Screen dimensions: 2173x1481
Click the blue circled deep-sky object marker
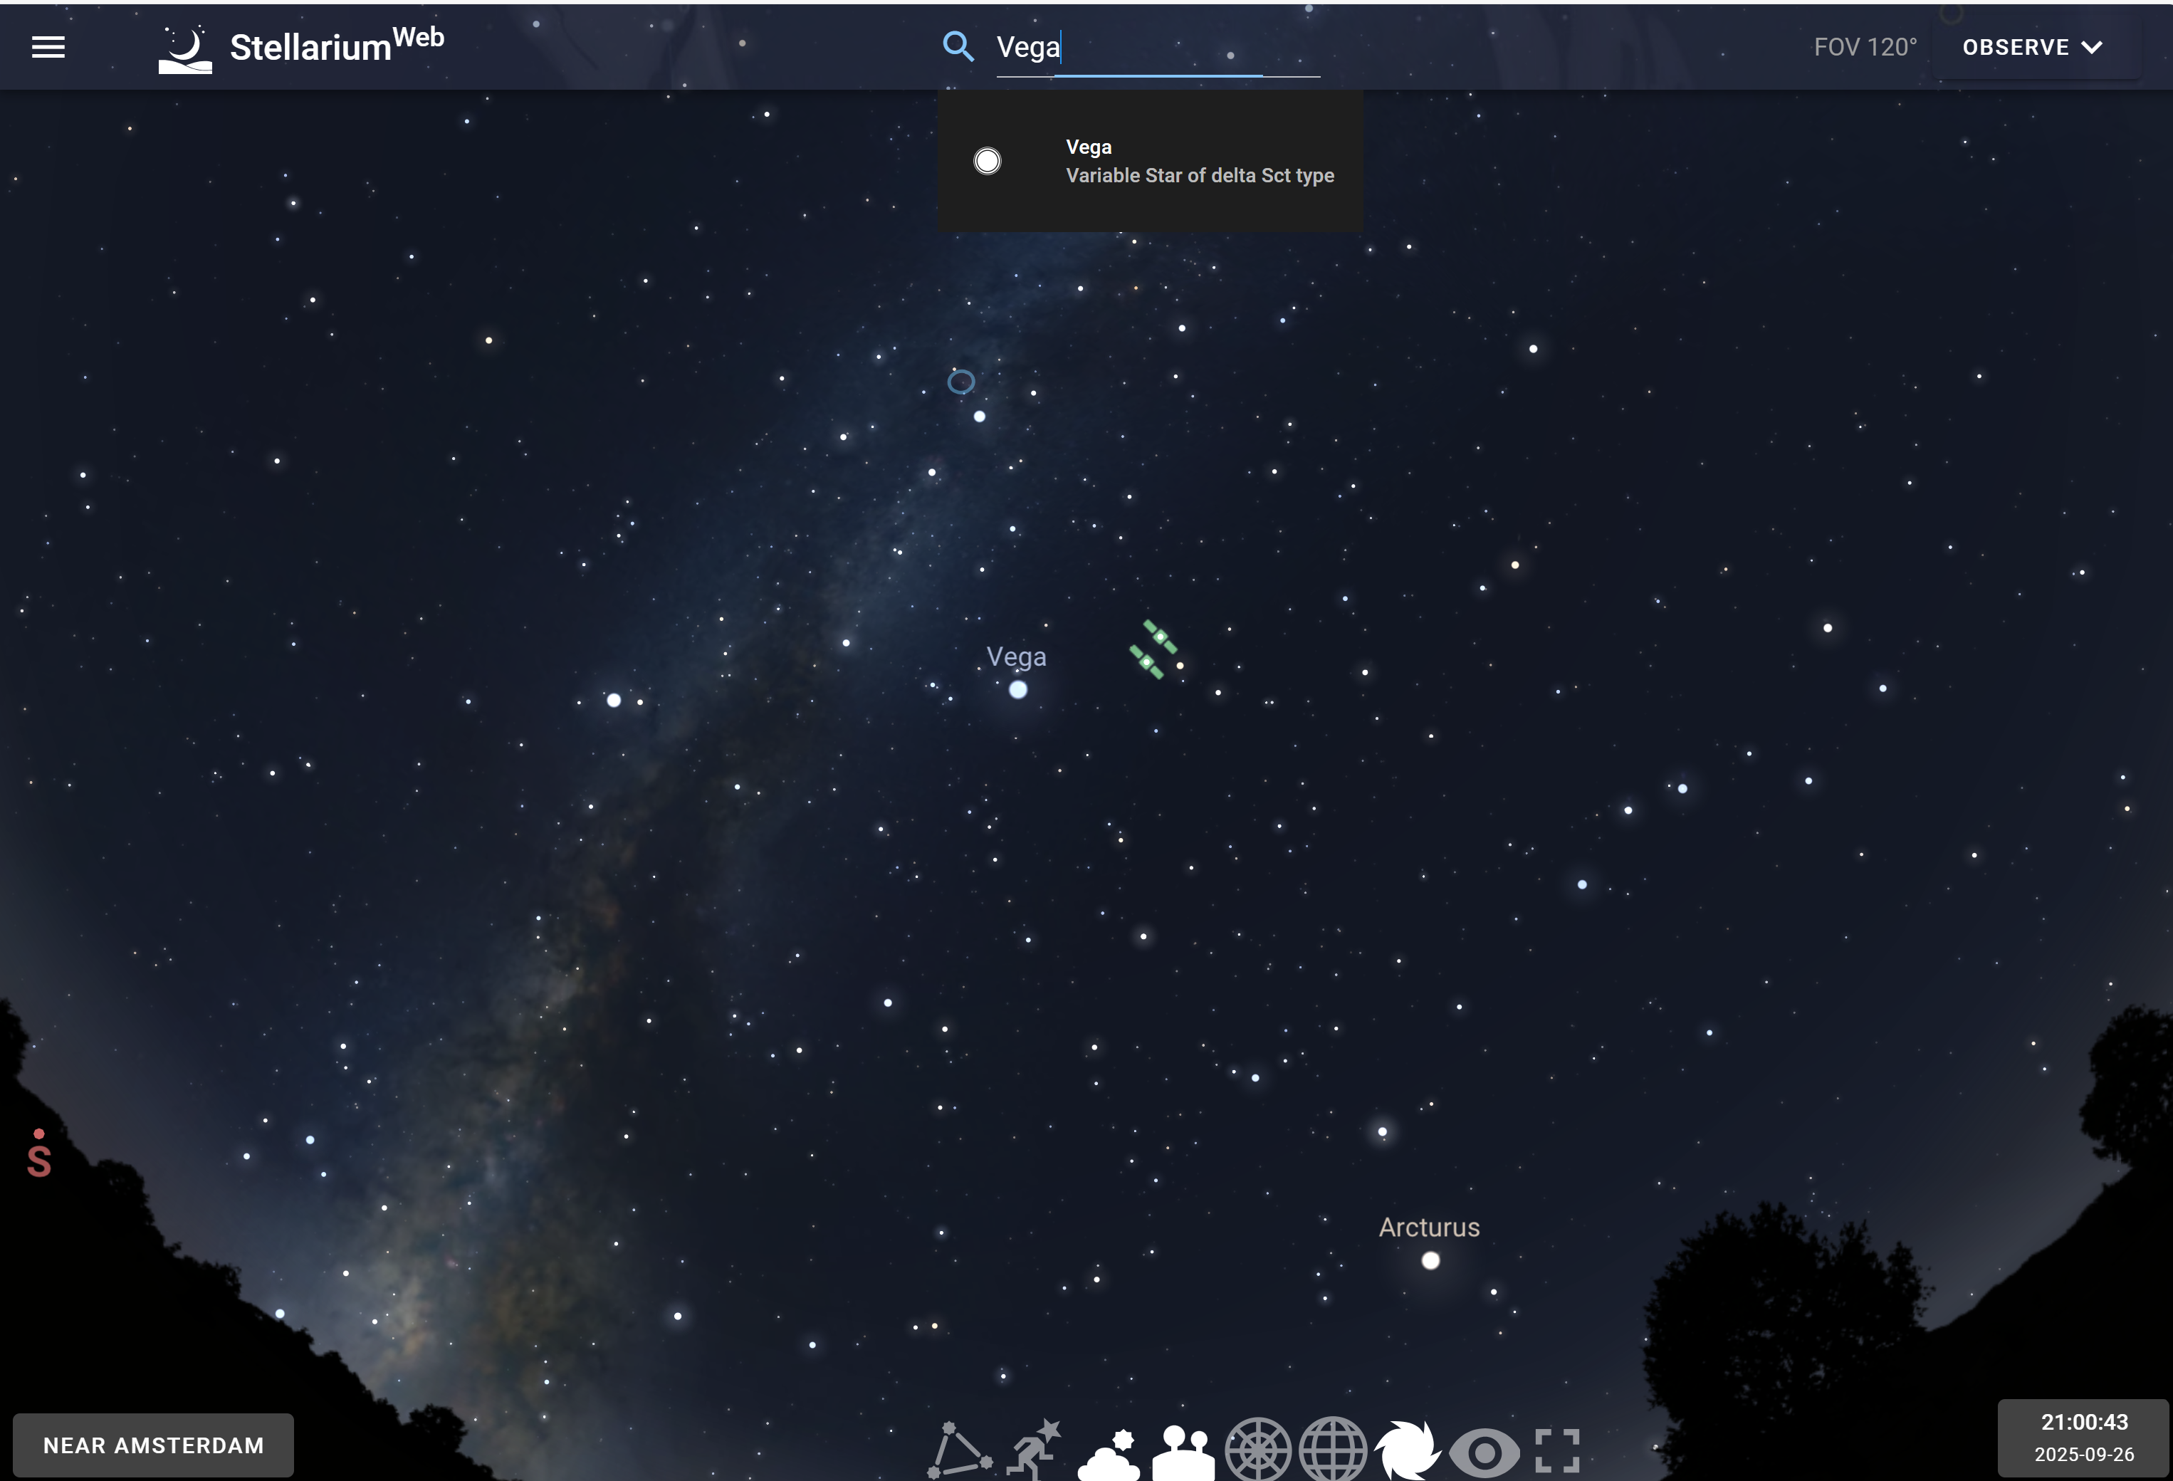click(x=961, y=382)
